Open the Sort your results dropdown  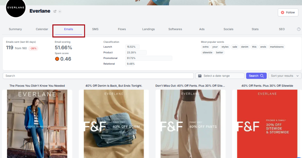[x=285, y=76]
